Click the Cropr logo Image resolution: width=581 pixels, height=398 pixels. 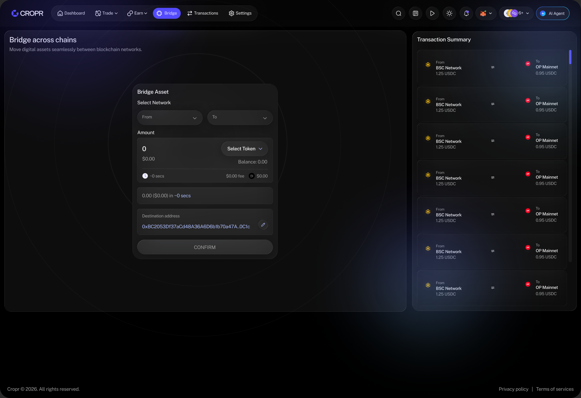point(27,13)
